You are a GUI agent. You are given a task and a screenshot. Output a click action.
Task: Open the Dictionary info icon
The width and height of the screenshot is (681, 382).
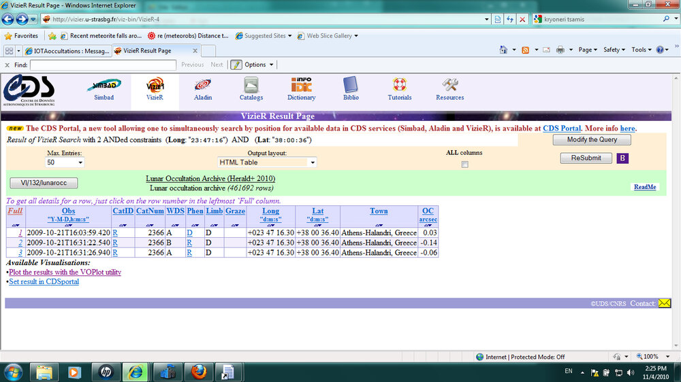[x=301, y=85]
